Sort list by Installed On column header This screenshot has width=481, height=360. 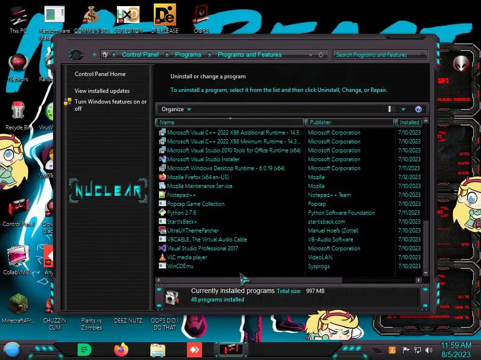(410, 122)
